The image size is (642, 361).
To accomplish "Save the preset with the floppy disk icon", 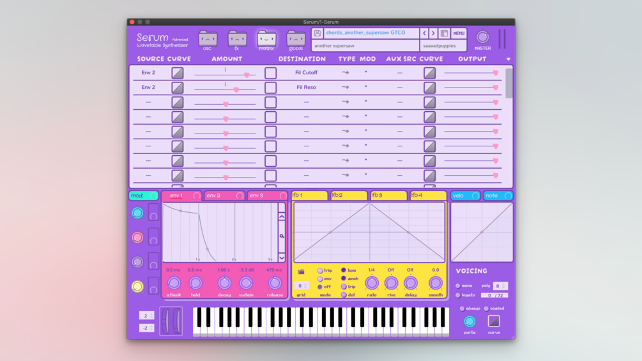I will click(317, 33).
